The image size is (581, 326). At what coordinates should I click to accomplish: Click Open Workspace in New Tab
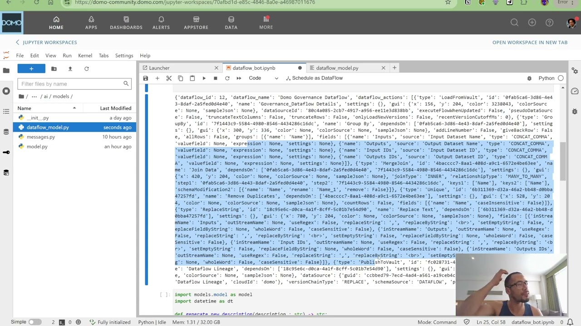[530, 42]
